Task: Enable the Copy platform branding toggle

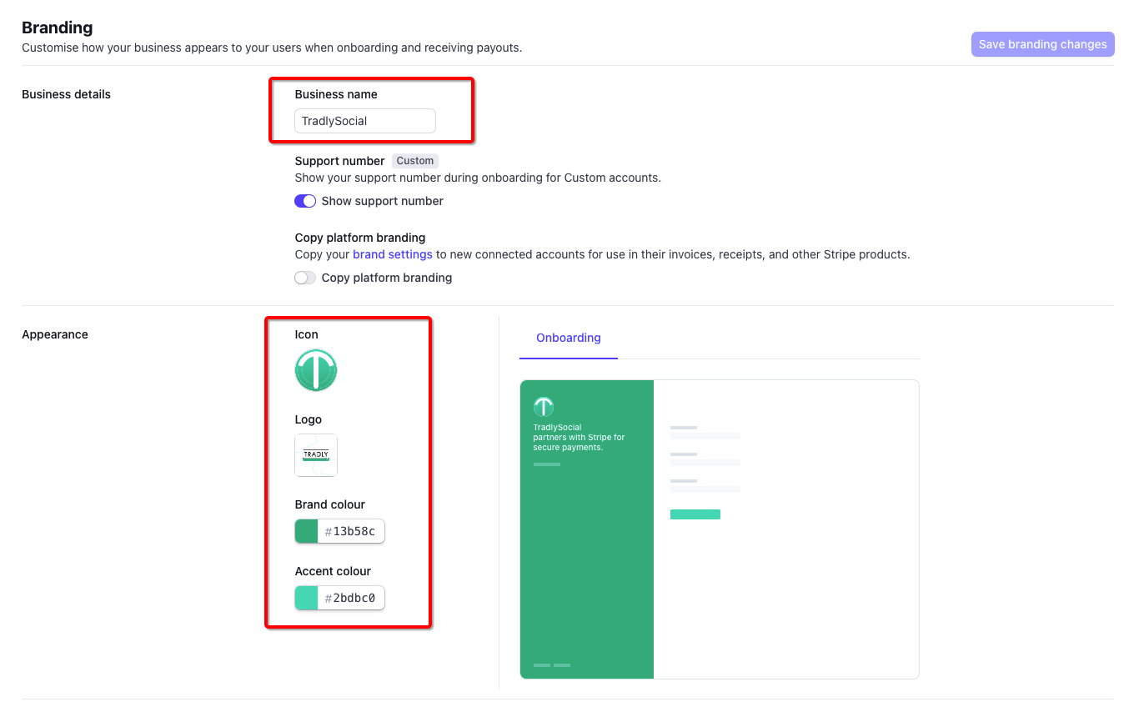Action: 305,278
